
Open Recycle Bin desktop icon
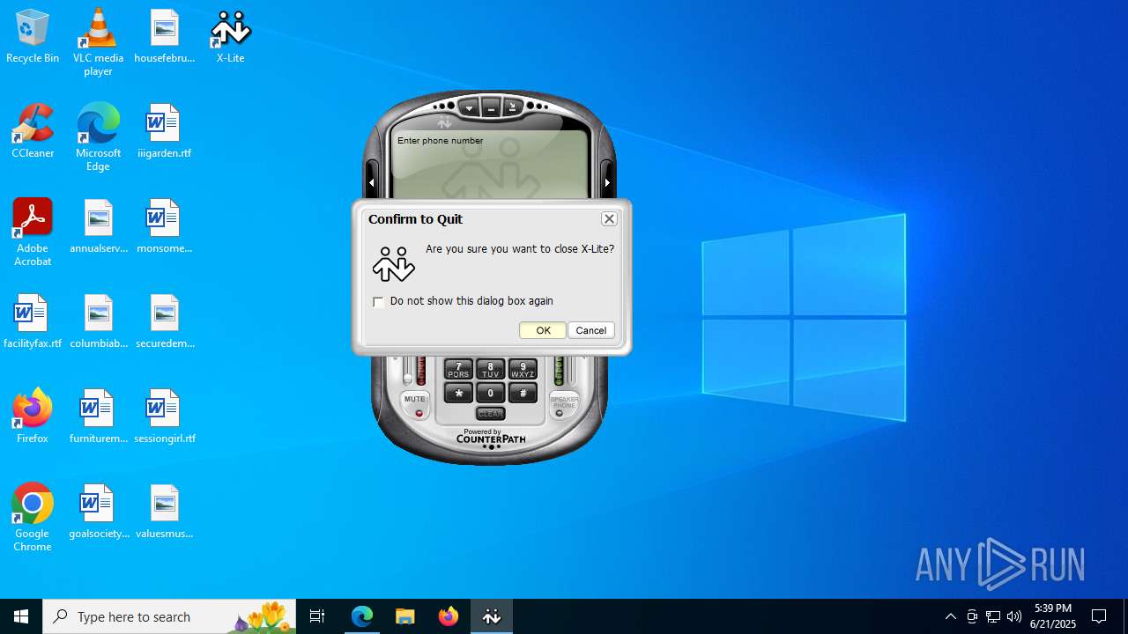click(33, 36)
